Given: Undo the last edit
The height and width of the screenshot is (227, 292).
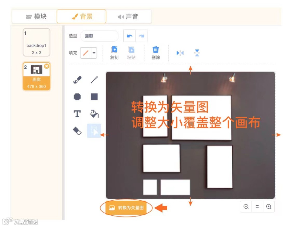Looking at the screenshot, I should click(130, 36).
